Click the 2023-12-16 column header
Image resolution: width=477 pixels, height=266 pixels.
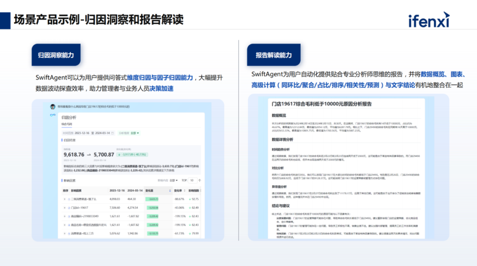click(117, 190)
